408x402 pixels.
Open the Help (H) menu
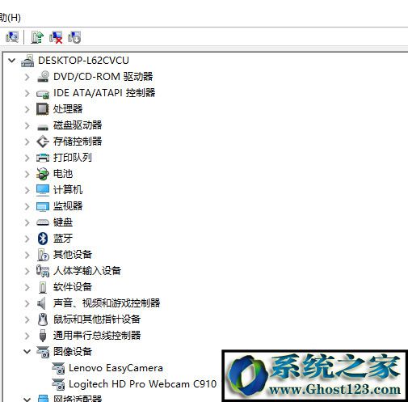pyautogui.click(x=11, y=18)
